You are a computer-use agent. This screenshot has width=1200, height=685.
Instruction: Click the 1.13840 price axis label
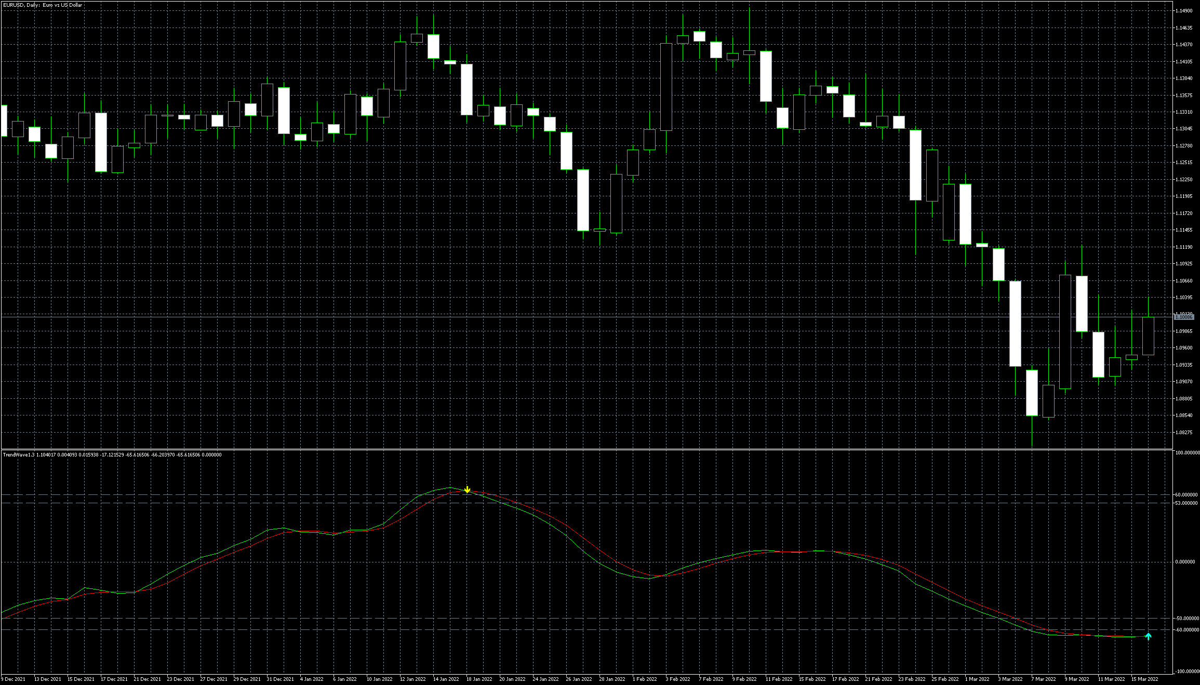click(x=1184, y=78)
